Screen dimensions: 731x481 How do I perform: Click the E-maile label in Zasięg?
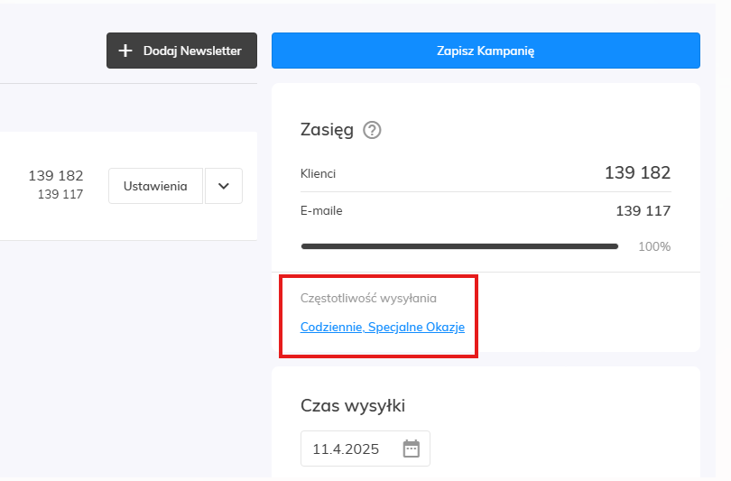[x=321, y=210]
